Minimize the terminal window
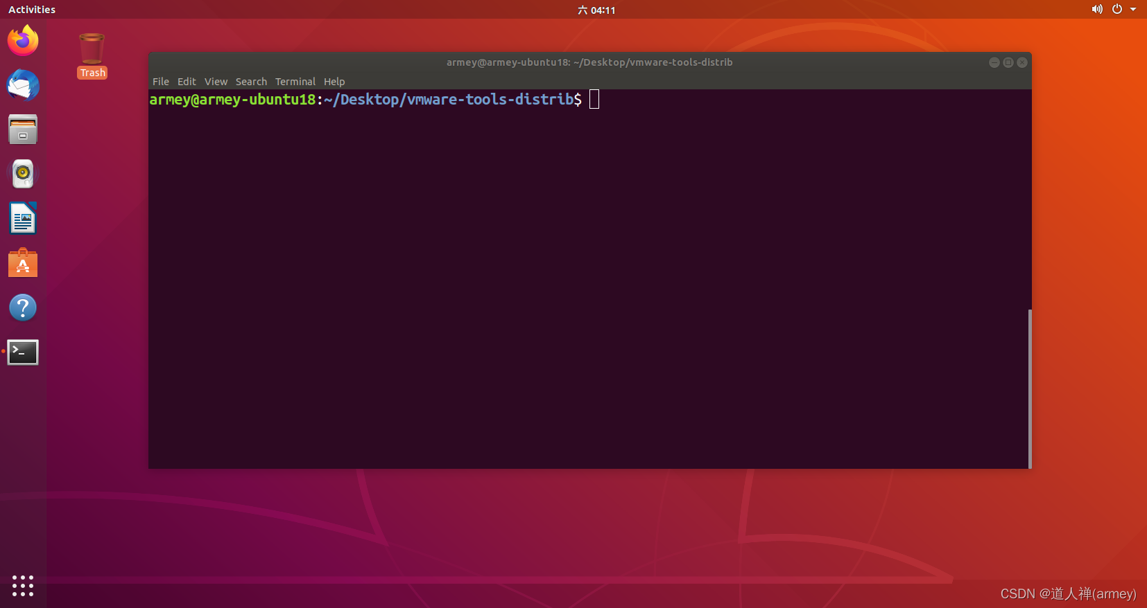This screenshot has height=608, width=1147. coord(994,62)
